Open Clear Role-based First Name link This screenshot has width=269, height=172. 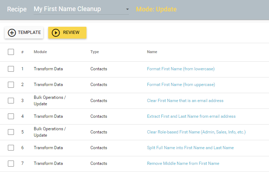coord(196,132)
